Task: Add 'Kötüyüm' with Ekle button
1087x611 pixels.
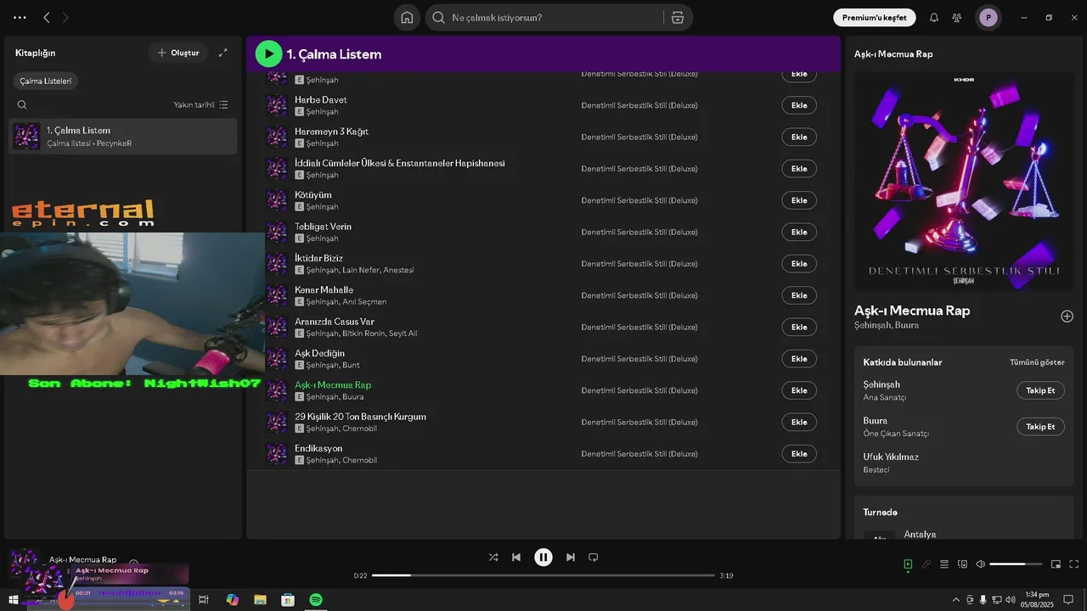Action: [799, 200]
